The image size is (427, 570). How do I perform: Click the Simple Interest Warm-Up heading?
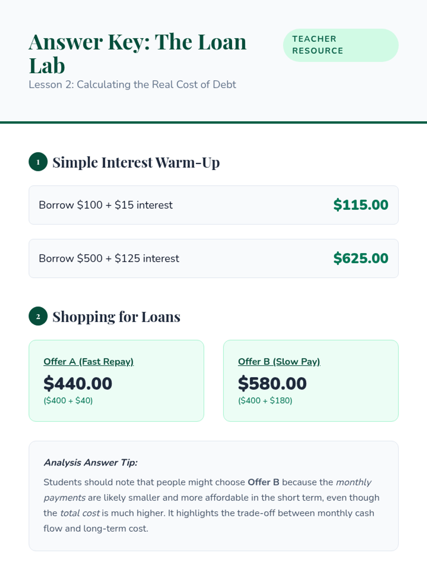[136, 162]
